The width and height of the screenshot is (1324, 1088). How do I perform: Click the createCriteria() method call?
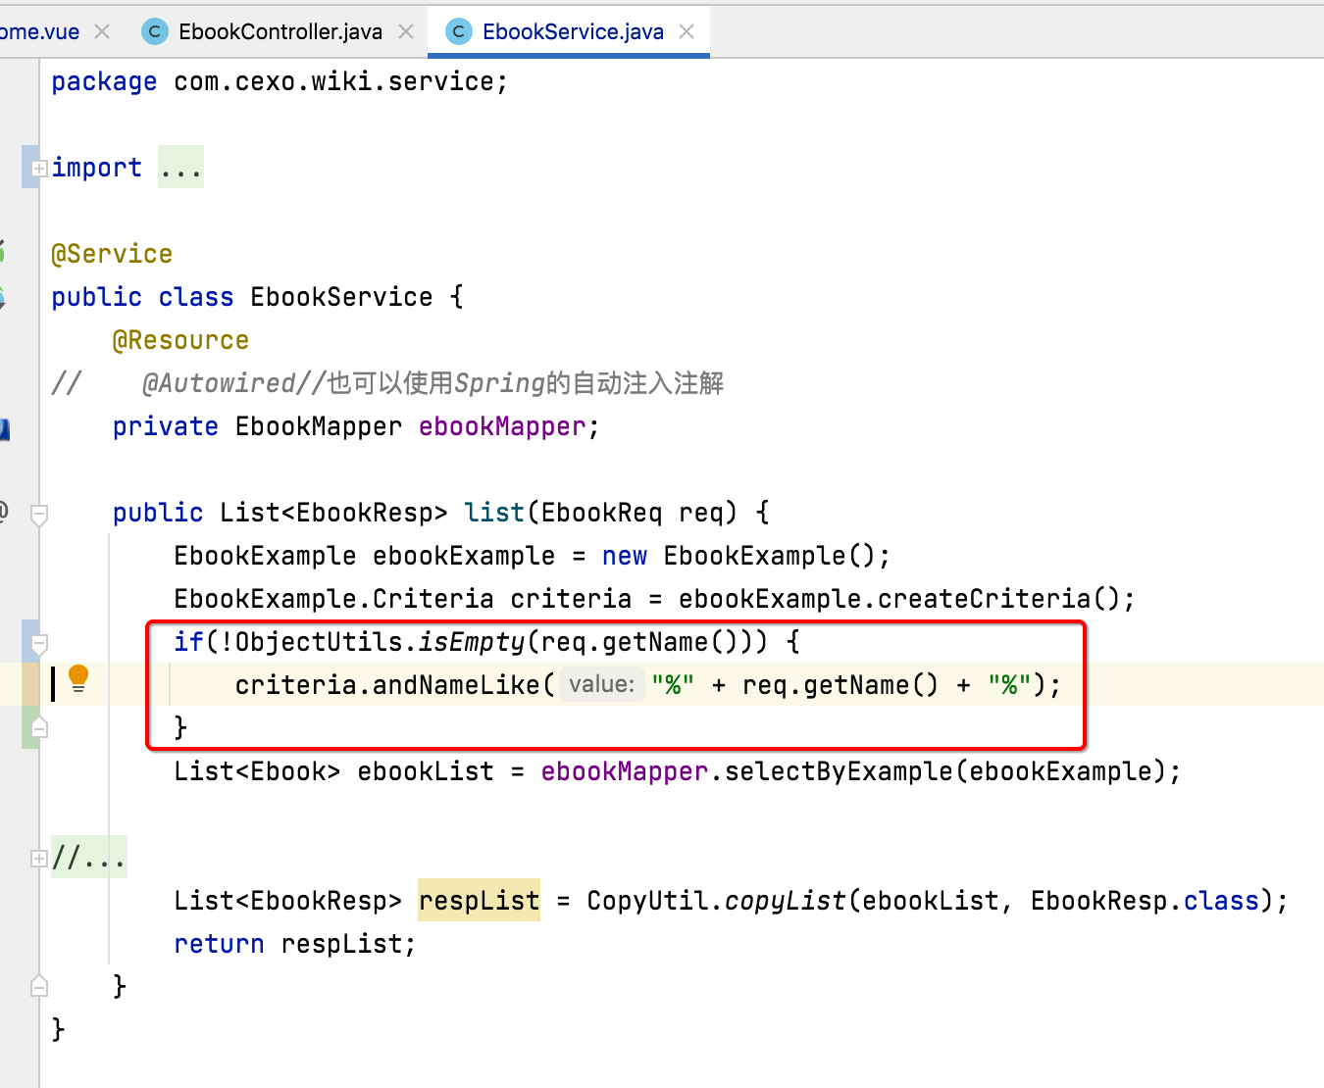pyautogui.click(x=998, y=599)
